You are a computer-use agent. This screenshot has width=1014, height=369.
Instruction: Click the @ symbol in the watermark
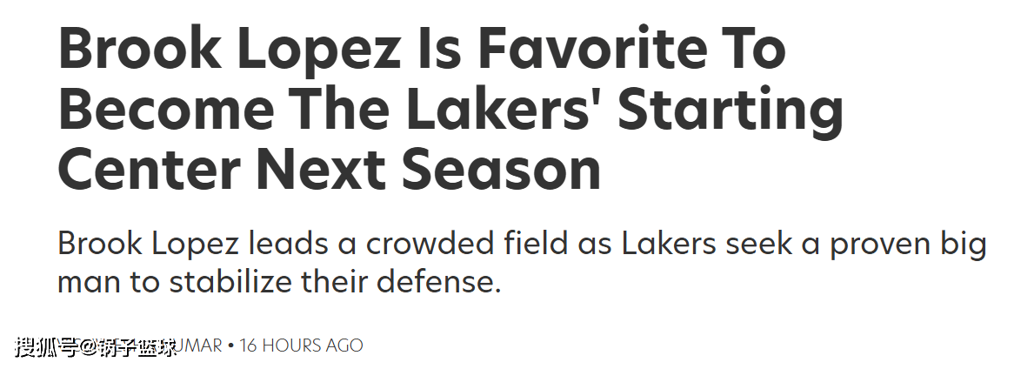pyautogui.click(x=87, y=348)
